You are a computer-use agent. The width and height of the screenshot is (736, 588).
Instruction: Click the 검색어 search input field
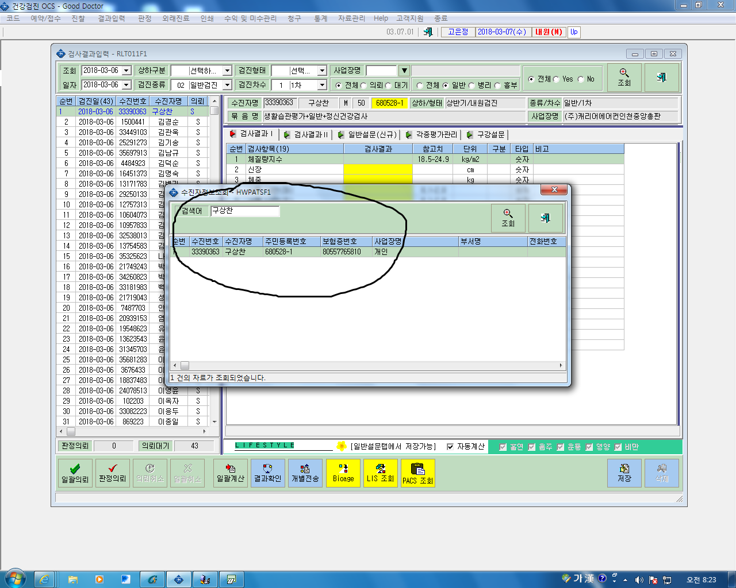[x=245, y=211]
